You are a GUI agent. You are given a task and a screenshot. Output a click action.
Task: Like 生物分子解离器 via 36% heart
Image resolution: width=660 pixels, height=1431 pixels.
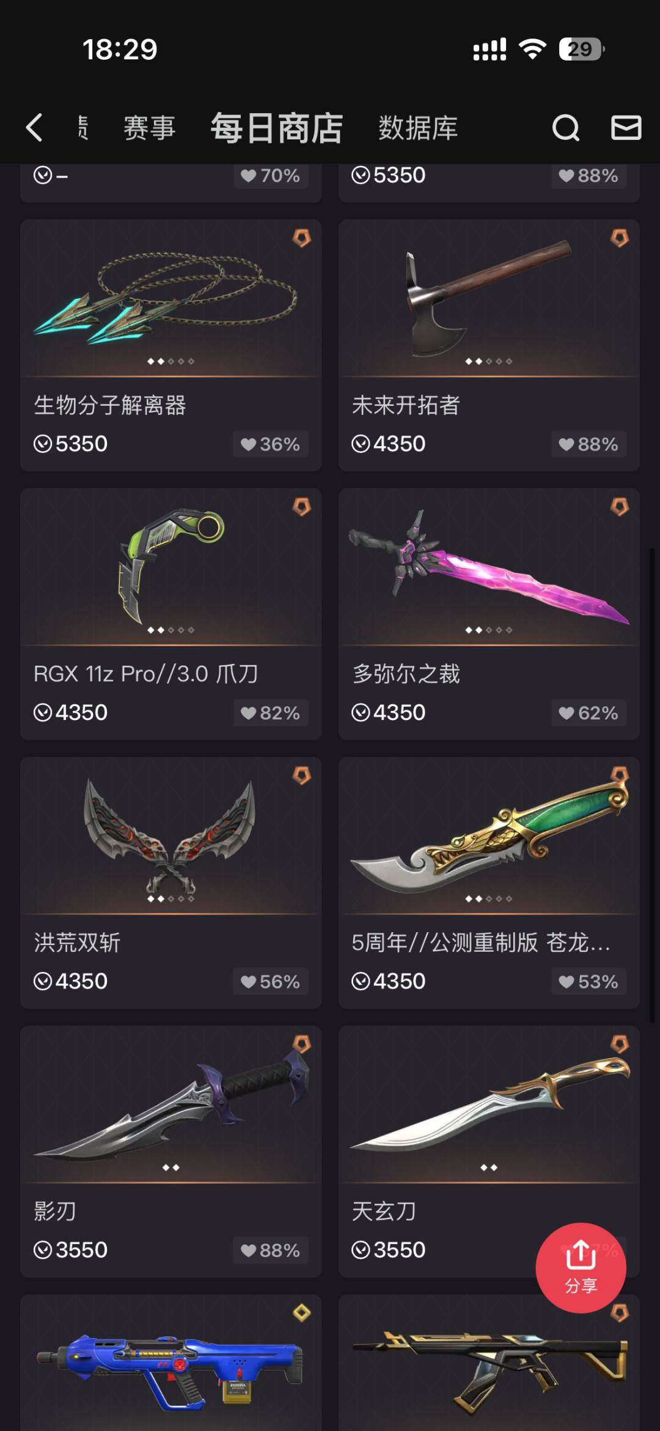coord(270,444)
